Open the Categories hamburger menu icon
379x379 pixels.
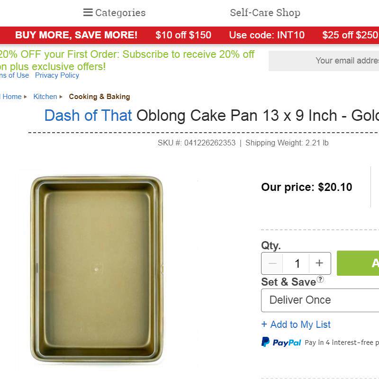[88, 12]
